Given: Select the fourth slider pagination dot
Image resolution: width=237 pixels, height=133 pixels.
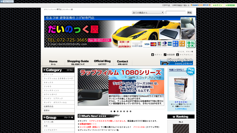Looking at the screenshot, I should (x=121, y=111).
